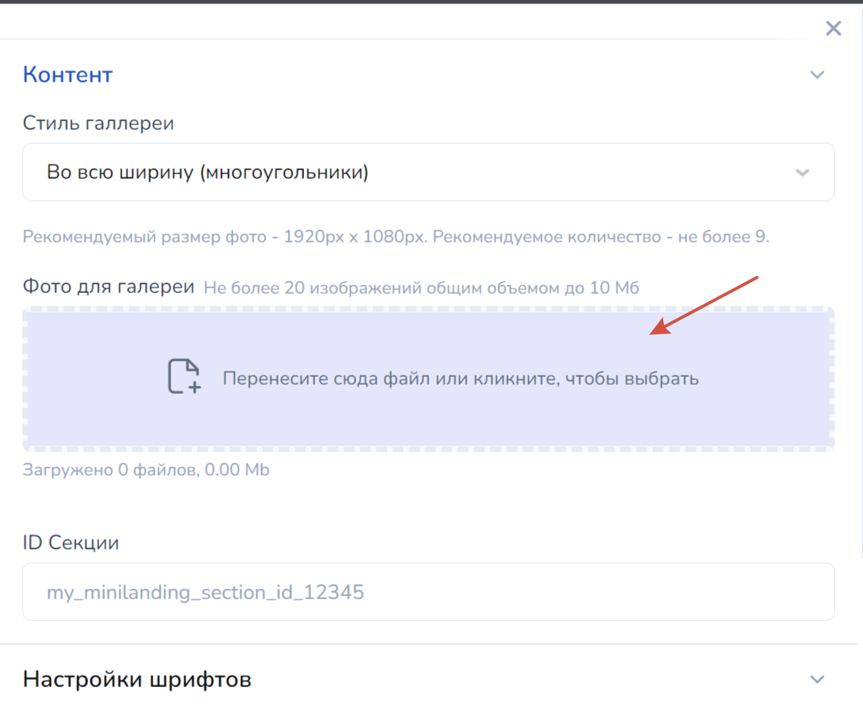Click the 'Стиль галлереи' field label

click(98, 123)
